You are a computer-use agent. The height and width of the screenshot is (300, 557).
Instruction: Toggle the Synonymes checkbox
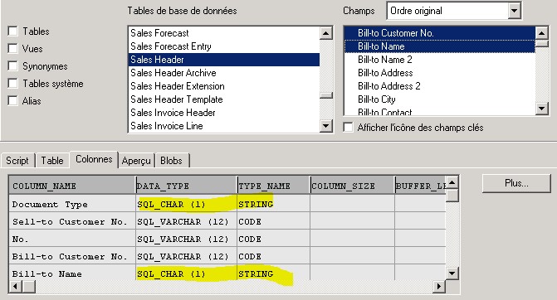click(x=12, y=66)
